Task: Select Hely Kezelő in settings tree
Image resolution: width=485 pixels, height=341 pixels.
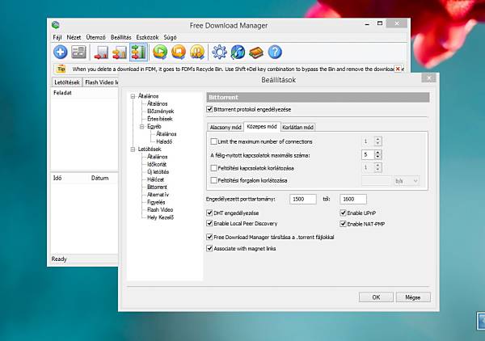Action: (x=161, y=217)
